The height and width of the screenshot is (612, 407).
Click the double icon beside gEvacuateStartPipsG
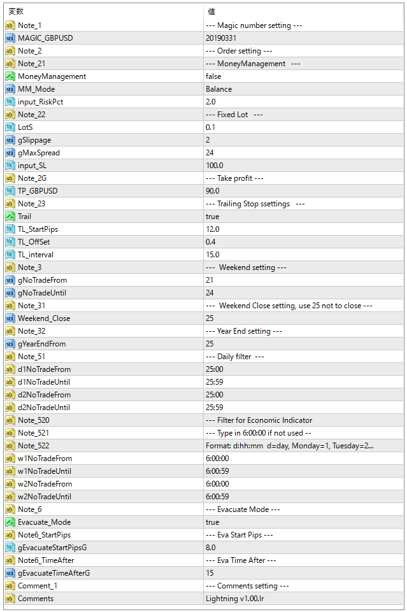10,548
